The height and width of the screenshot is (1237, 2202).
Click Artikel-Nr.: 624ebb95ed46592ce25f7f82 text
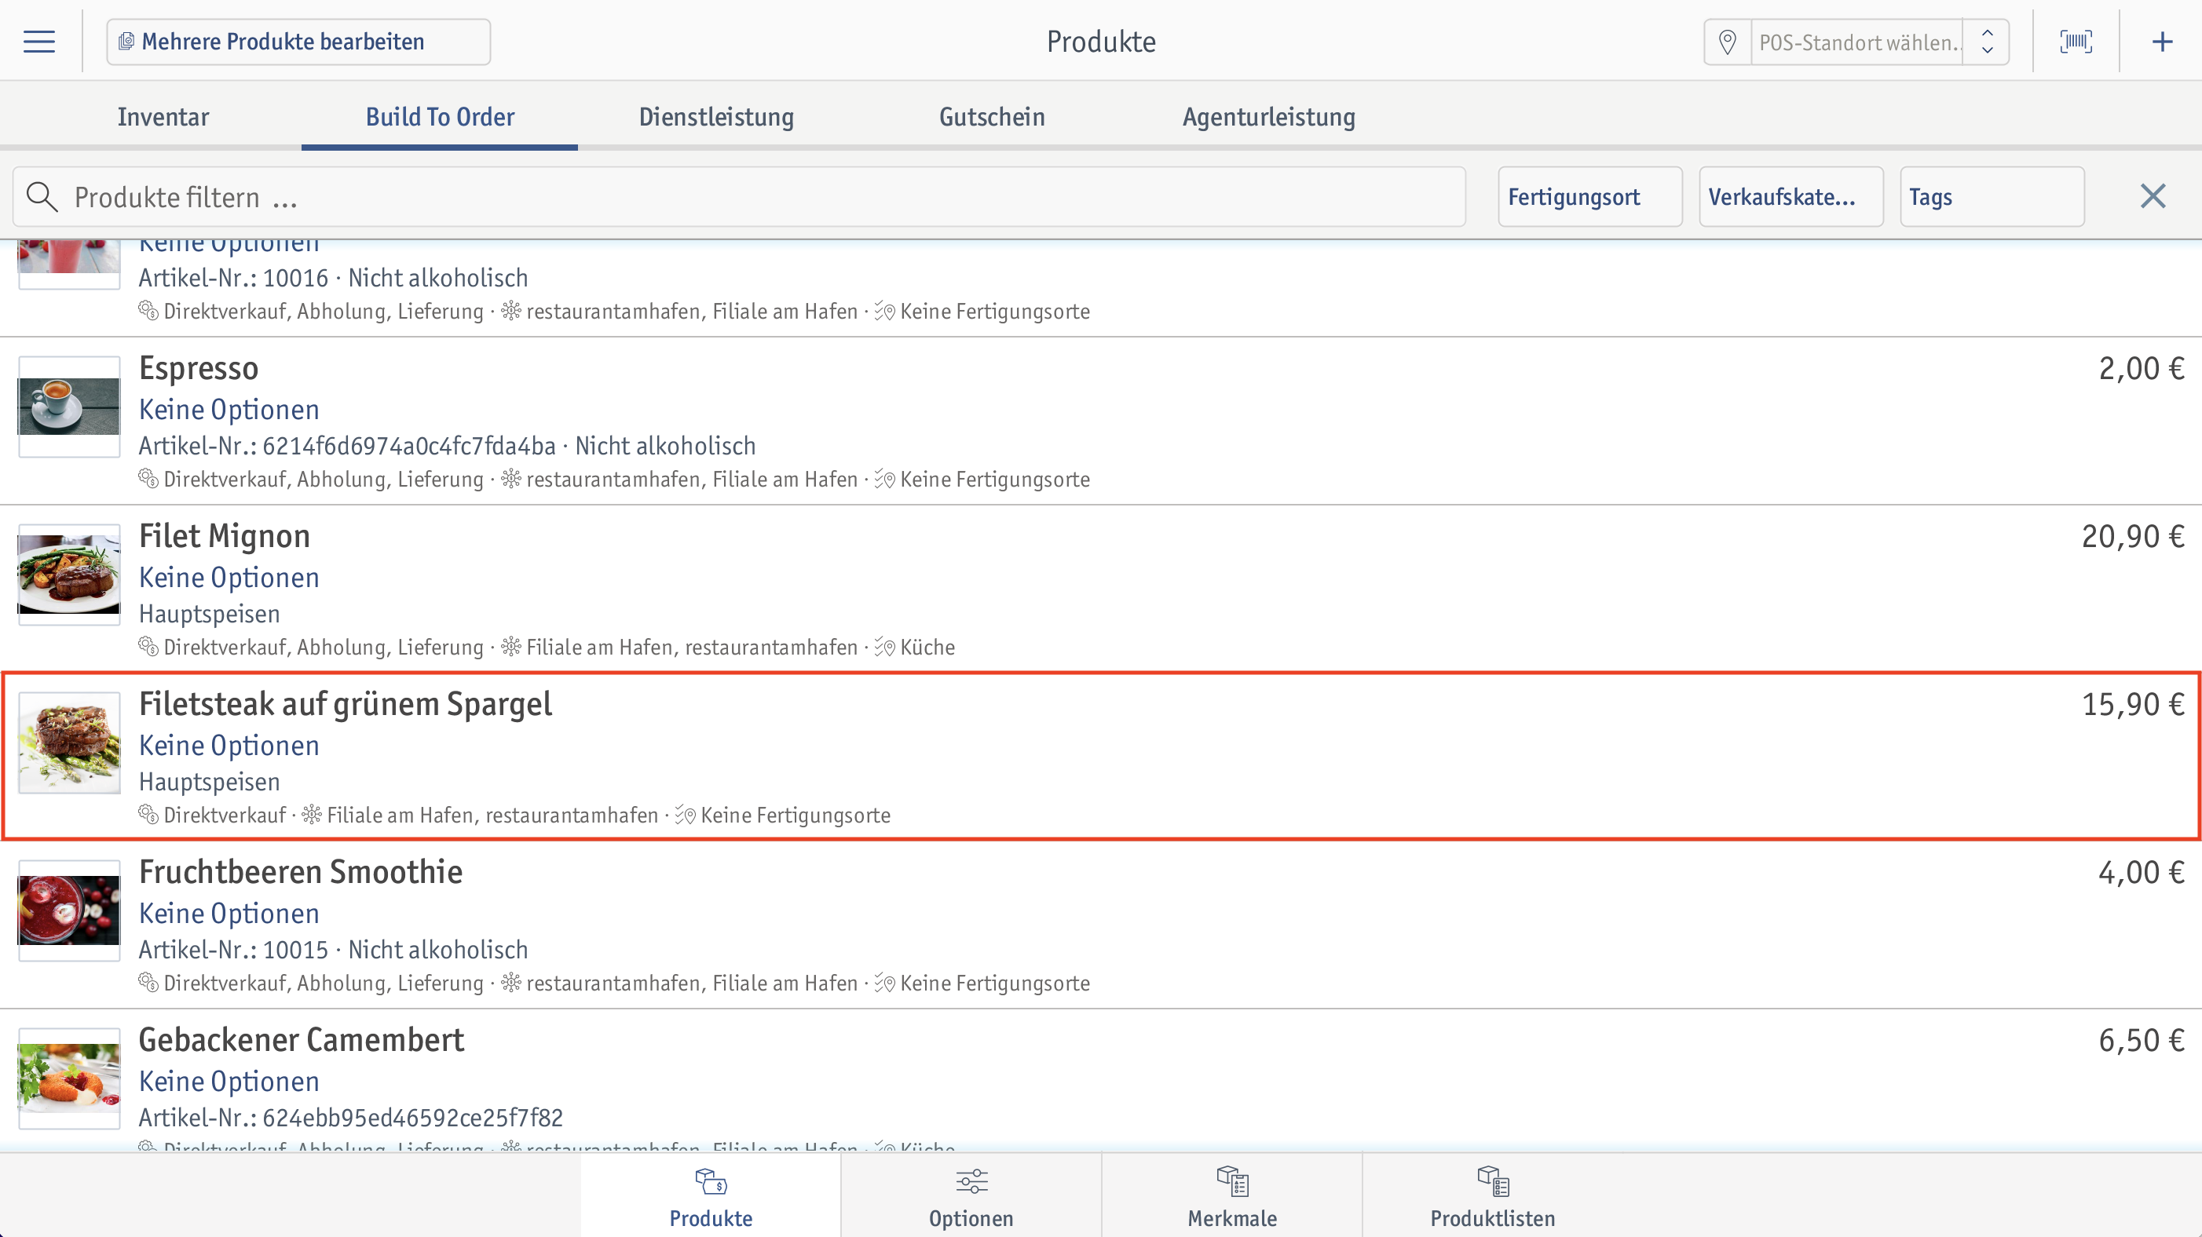tap(351, 1118)
